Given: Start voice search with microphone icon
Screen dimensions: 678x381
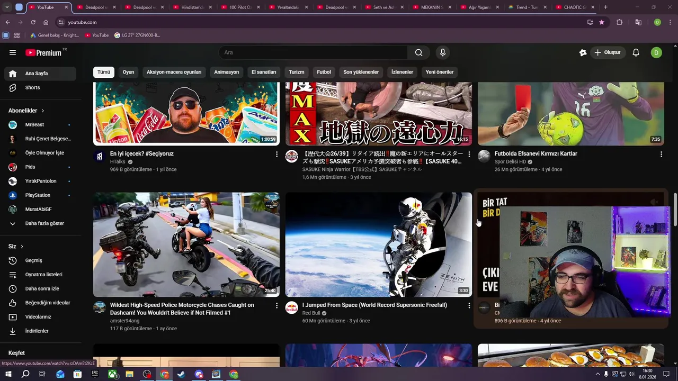Looking at the screenshot, I should pos(443,52).
